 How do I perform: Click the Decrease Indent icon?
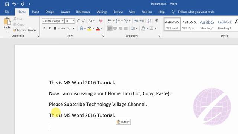136,21
